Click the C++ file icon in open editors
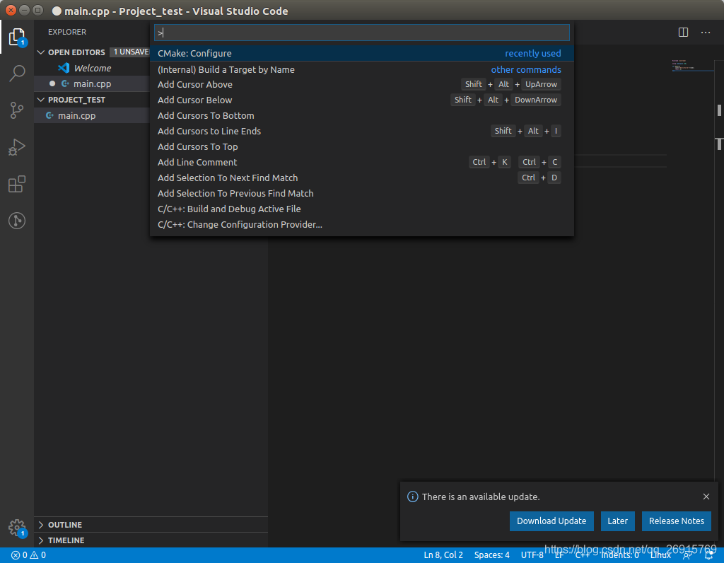Image resolution: width=724 pixels, height=563 pixels. point(65,83)
